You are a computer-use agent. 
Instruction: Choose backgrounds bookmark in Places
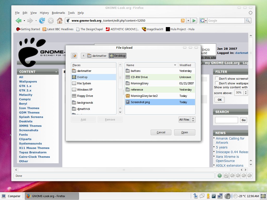click(x=94, y=103)
